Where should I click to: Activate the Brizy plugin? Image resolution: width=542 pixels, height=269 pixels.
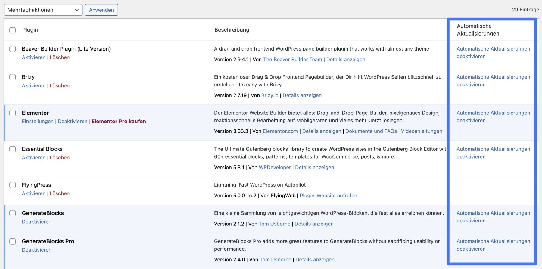coord(34,86)
